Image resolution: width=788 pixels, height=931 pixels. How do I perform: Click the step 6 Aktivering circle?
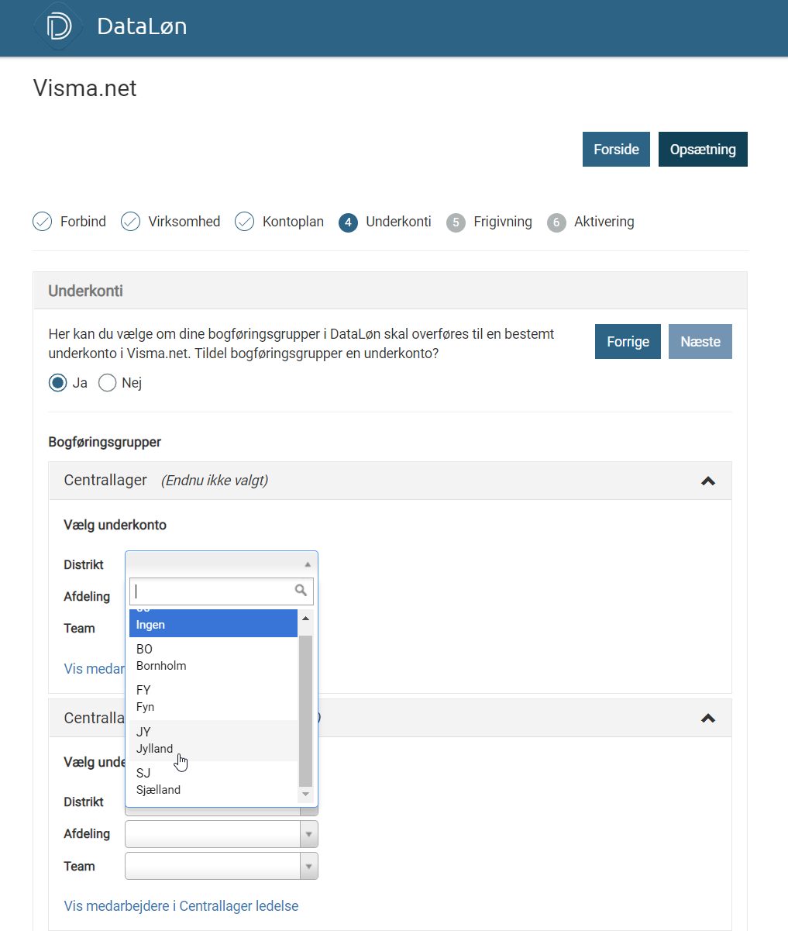point(556,222)
